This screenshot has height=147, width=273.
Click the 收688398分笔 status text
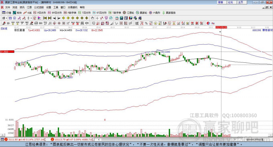[255, 140]
